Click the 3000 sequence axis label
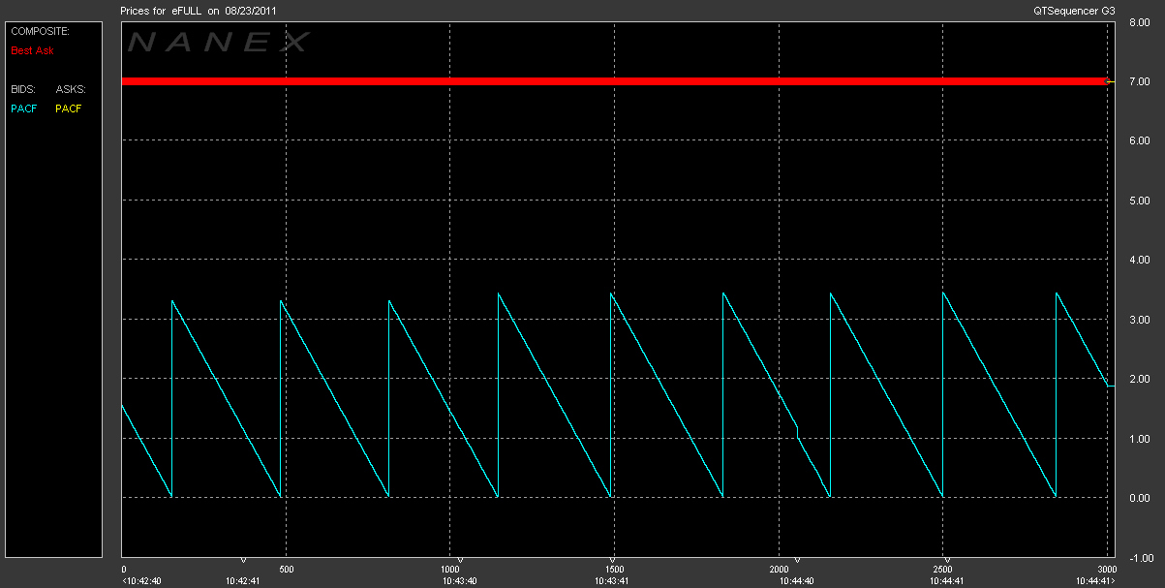Viewport: 1165px width, 588px height. [x=1107, y=570]
